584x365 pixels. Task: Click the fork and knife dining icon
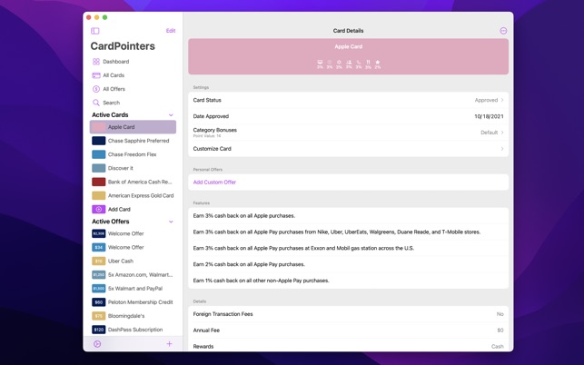[x=368, y=63]
